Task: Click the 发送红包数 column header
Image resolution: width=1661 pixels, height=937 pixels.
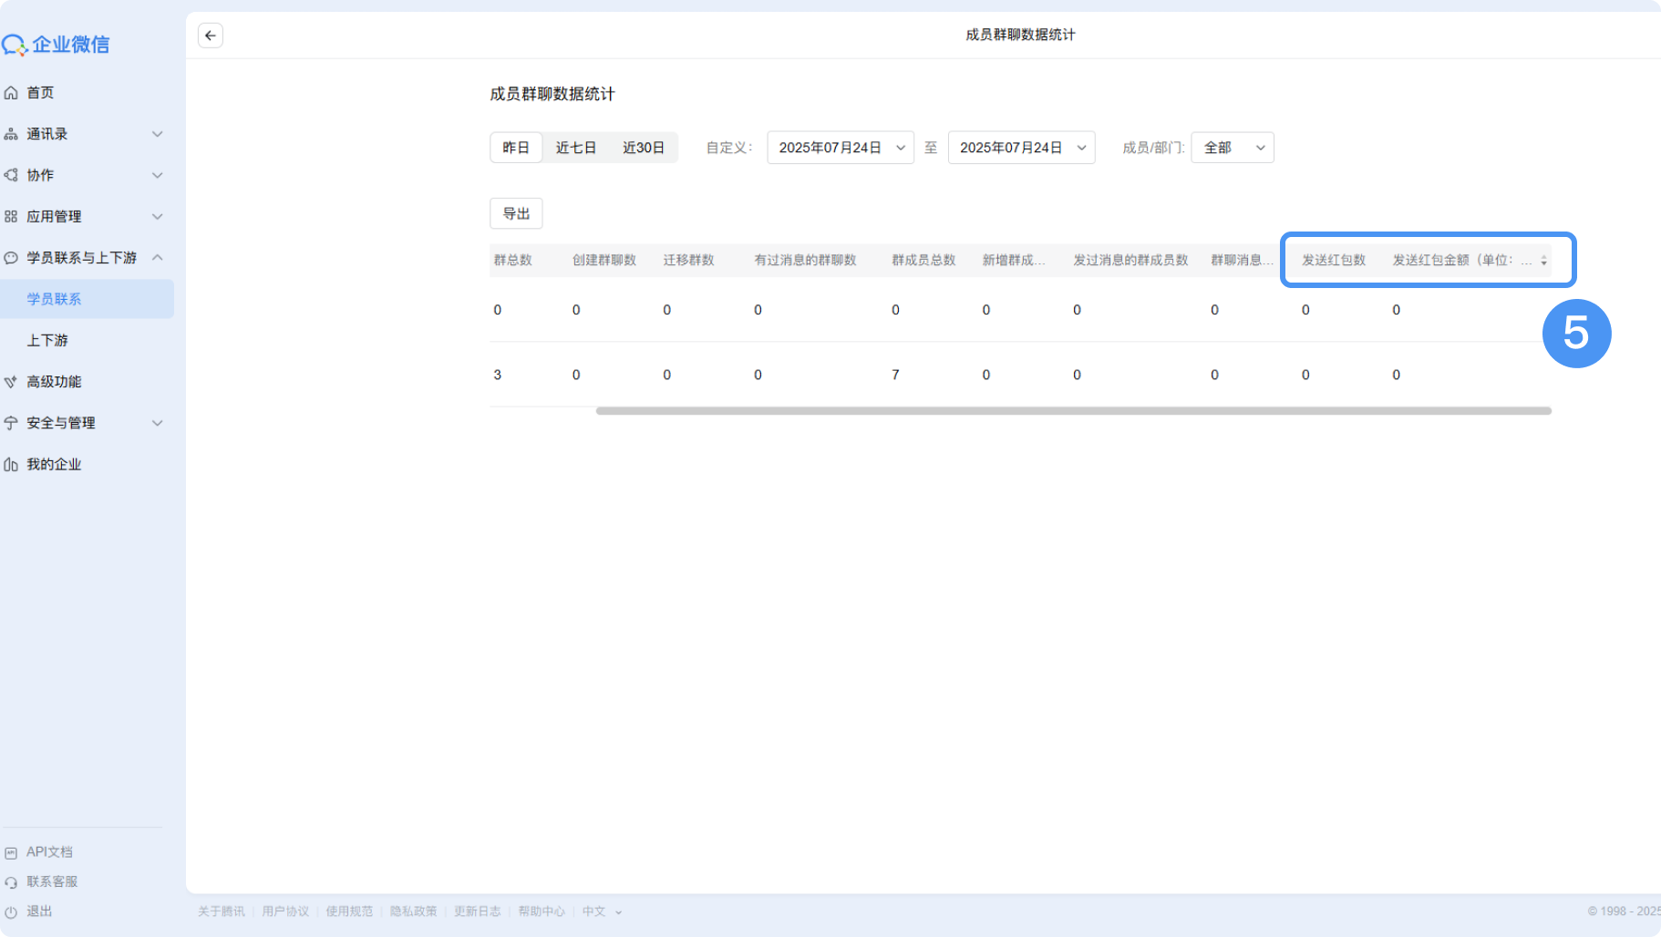Action: (x=1335, y=261)
